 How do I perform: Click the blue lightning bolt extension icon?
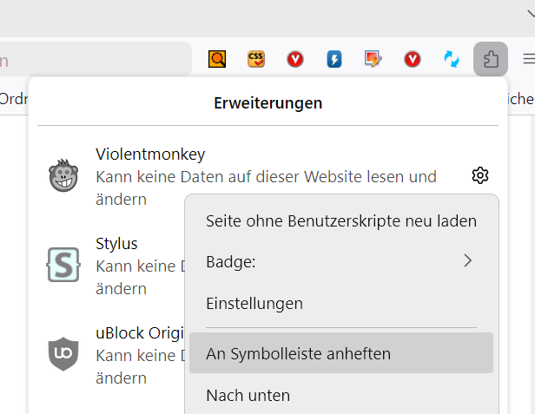334,59
